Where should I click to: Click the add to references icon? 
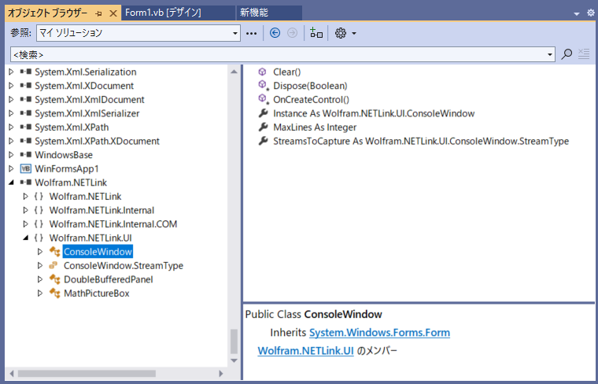coord(316,33)
